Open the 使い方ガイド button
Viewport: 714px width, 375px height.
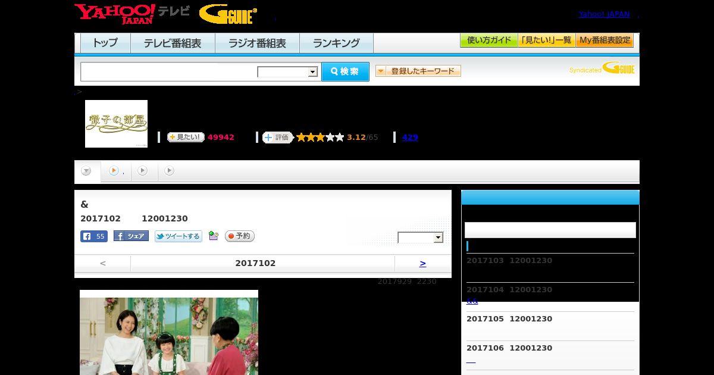pyautogui.click(x=488, y=40)
